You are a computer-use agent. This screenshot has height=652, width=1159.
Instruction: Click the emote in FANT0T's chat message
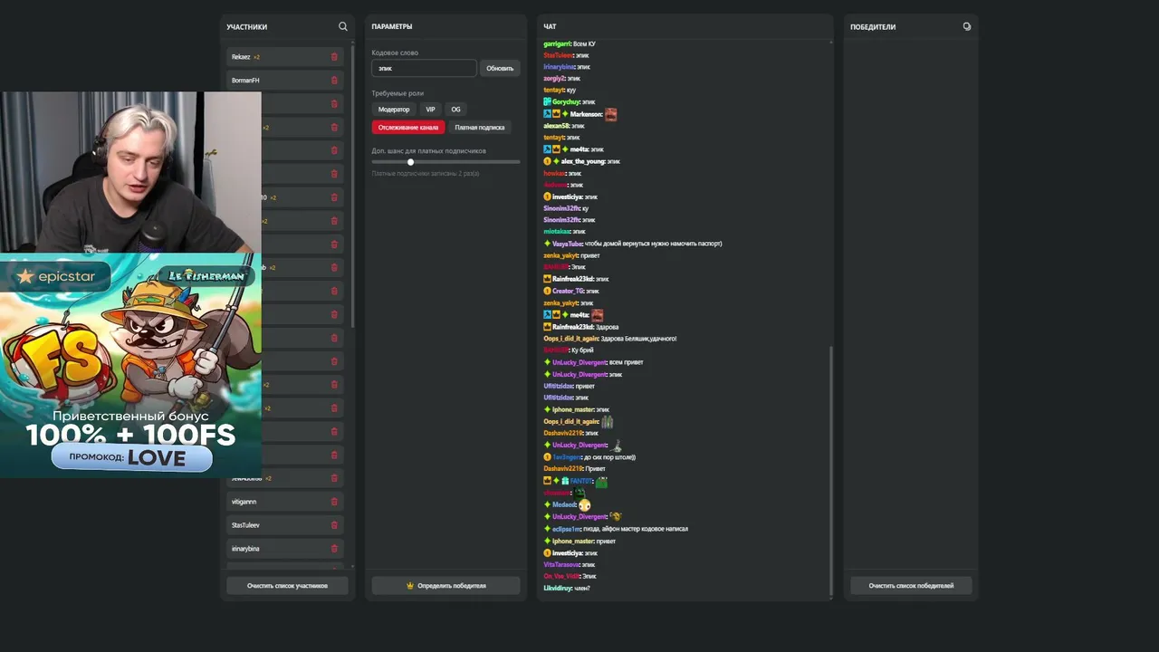[601, 482]
